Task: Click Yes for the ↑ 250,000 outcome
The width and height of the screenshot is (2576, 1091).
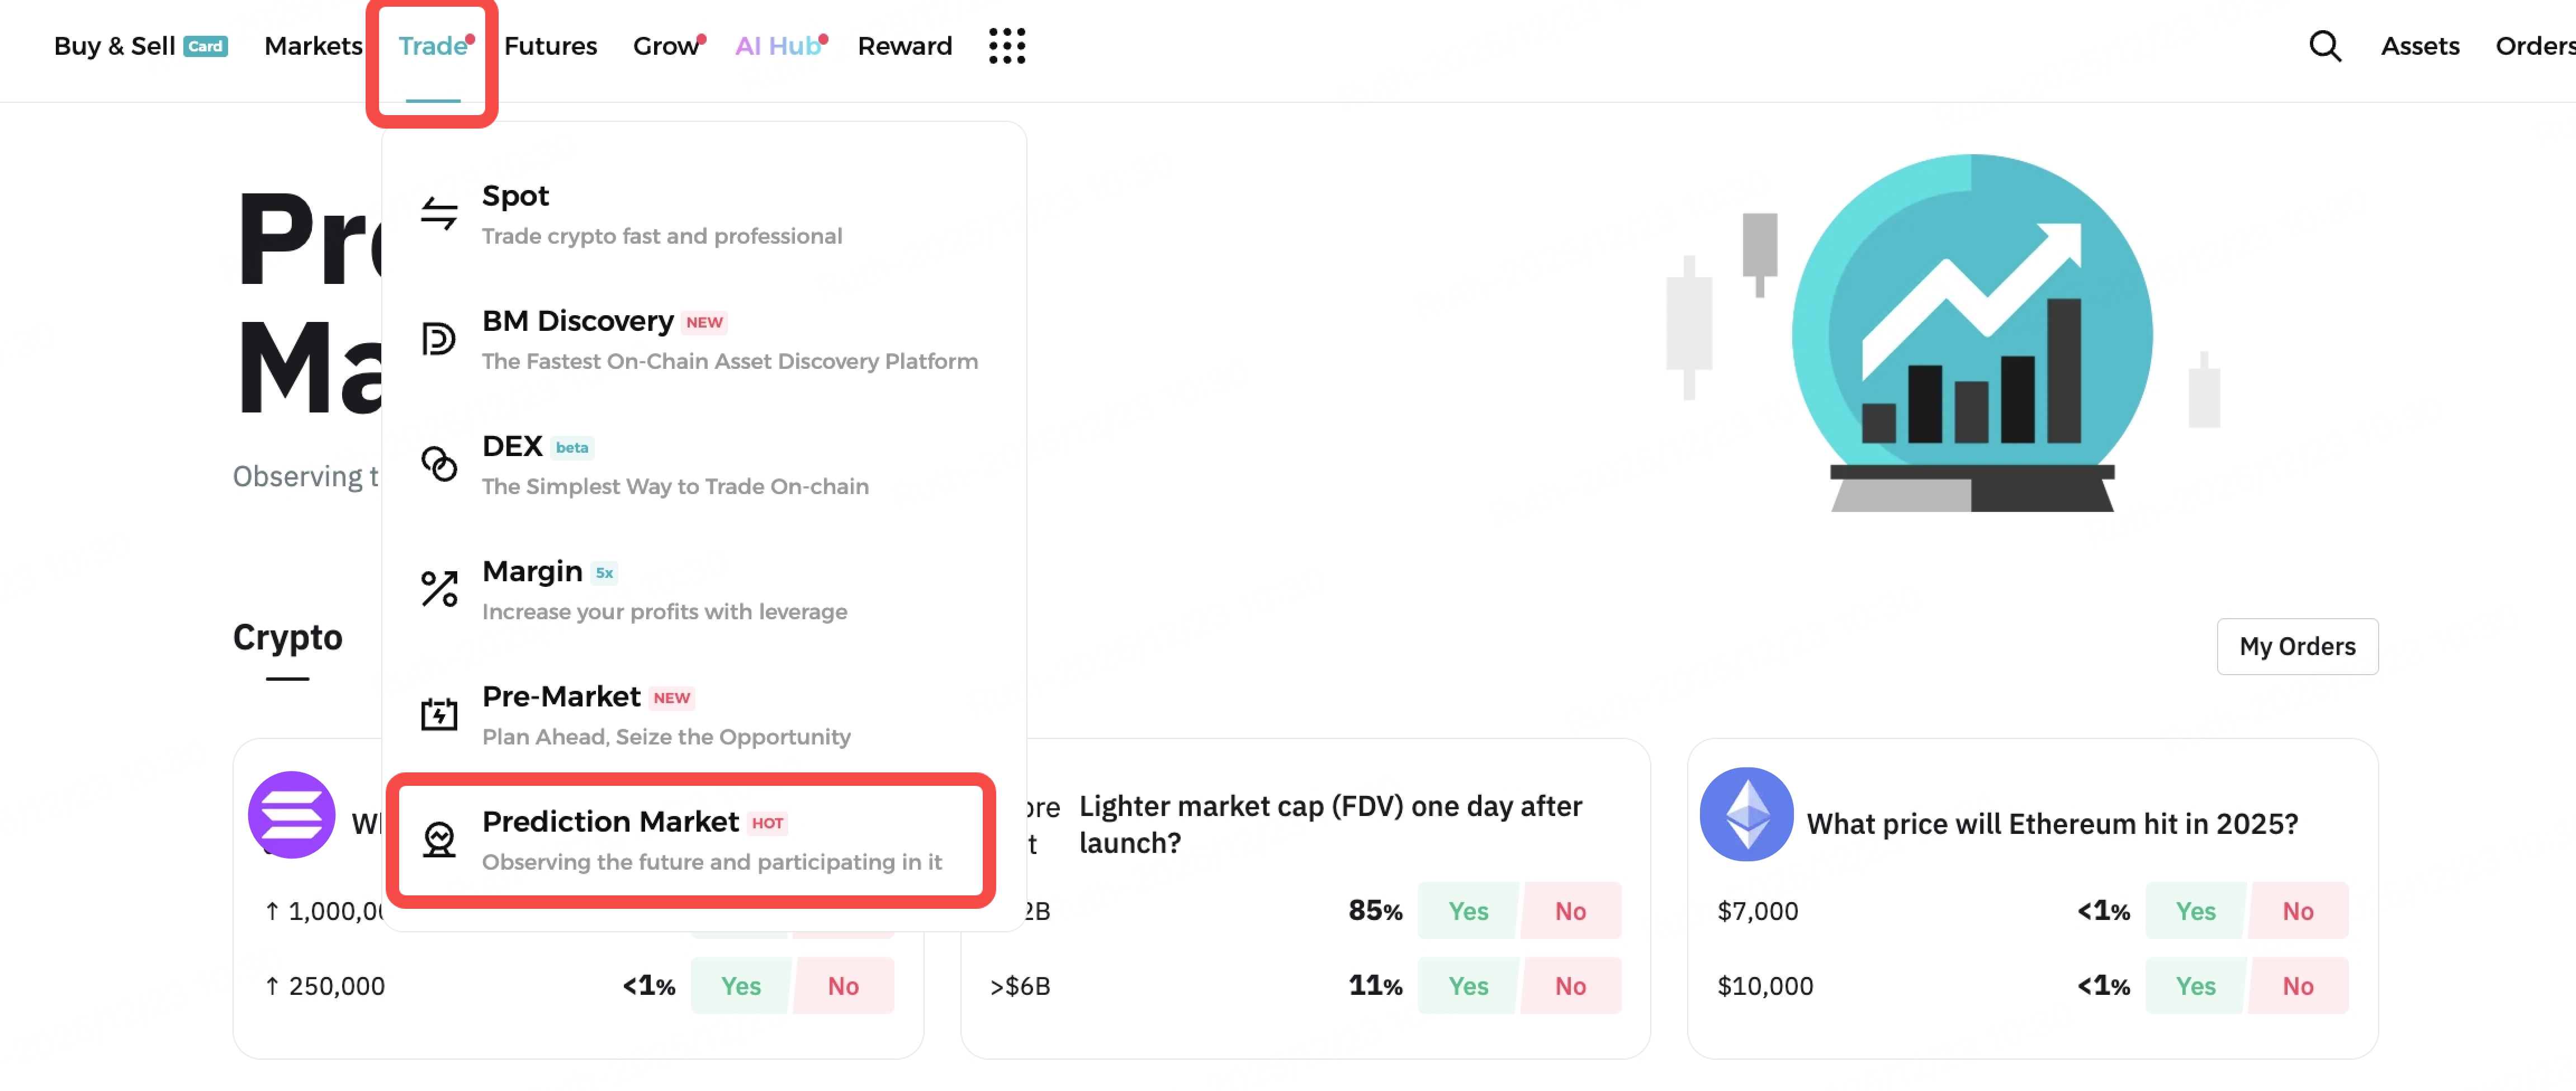Action: (741, 985)
